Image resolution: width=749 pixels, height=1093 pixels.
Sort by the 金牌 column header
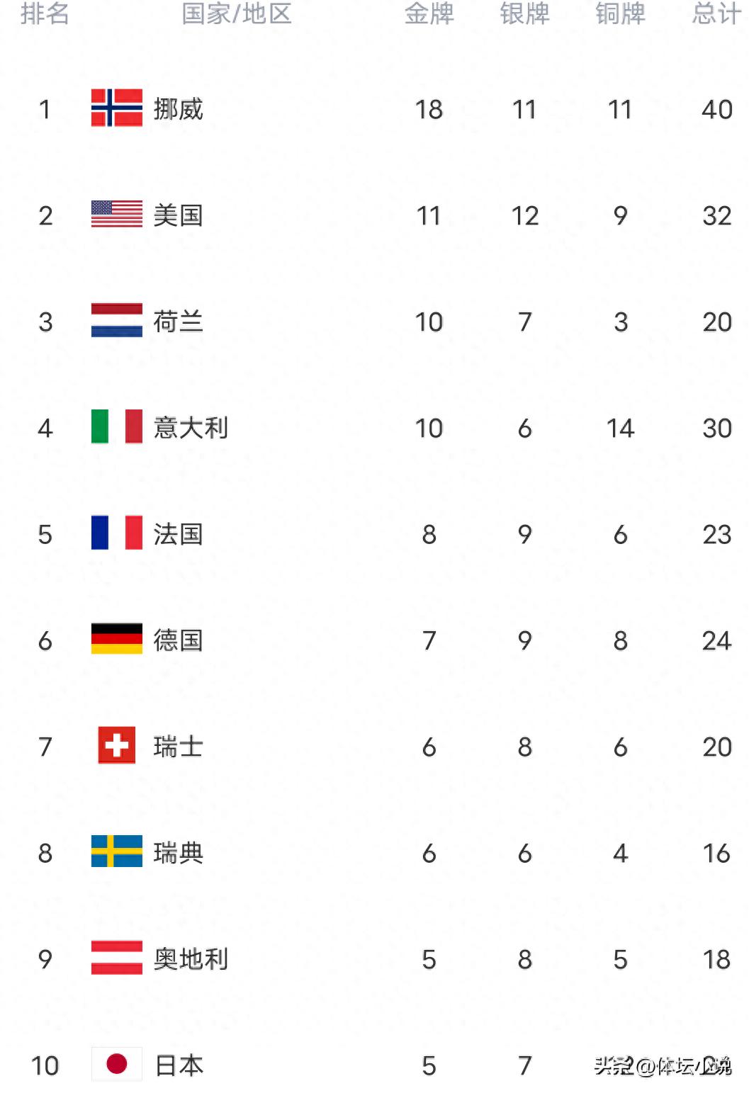429,13
